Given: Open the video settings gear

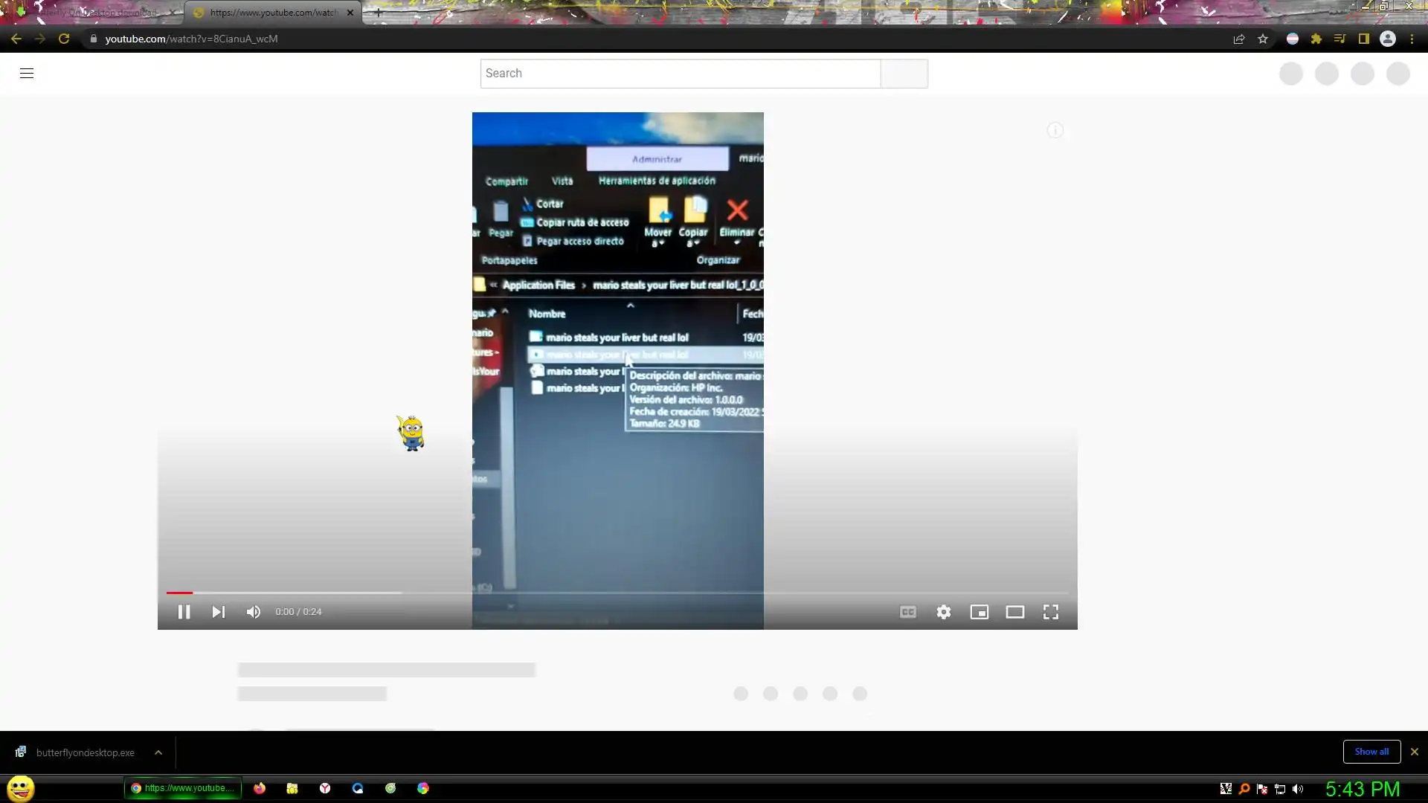Looking at the screenshot, I should (944, 612).
